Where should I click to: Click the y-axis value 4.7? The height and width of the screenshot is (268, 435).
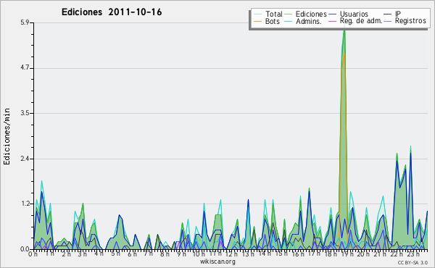coord(25,68)
